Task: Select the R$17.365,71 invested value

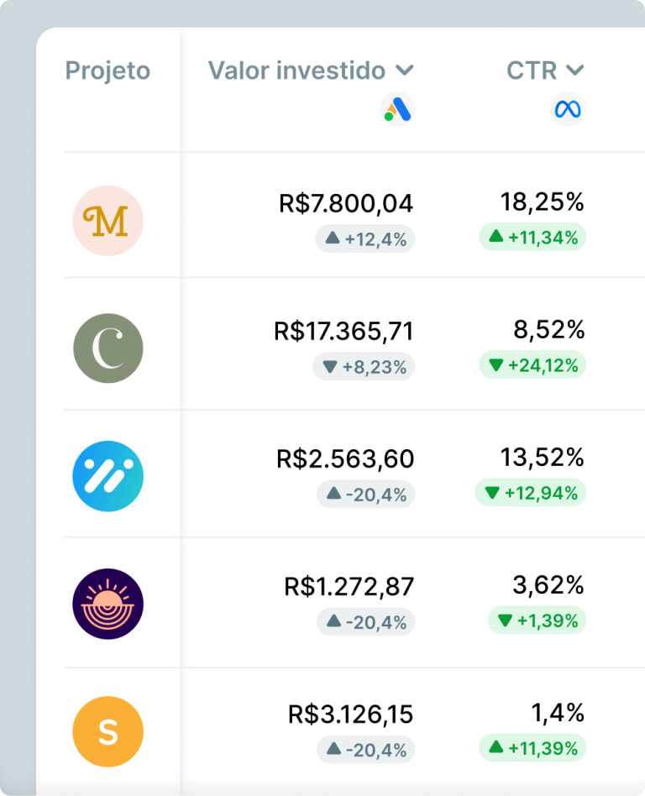Action: (x=343, y=331)
